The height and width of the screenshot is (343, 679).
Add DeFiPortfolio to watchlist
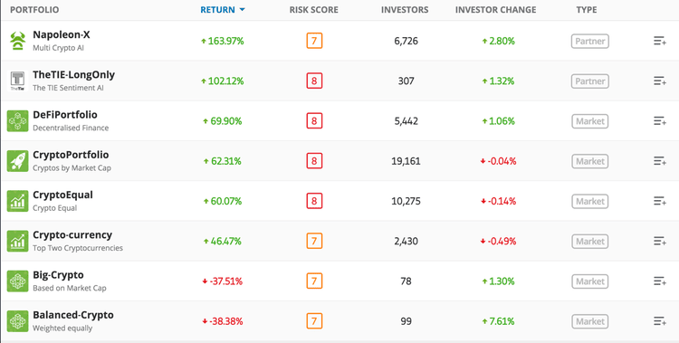click(x=659, y=121)
